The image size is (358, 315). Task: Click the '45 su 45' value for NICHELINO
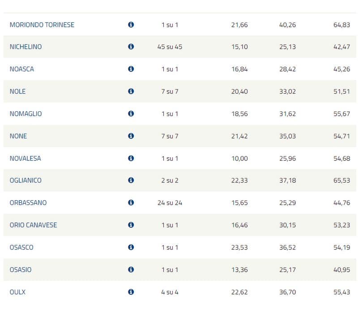[x=170, y=46]
